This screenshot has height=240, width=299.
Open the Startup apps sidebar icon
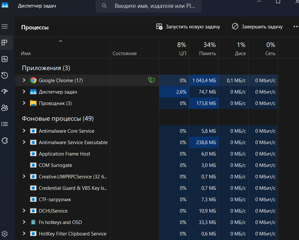(x=5, y=91)
